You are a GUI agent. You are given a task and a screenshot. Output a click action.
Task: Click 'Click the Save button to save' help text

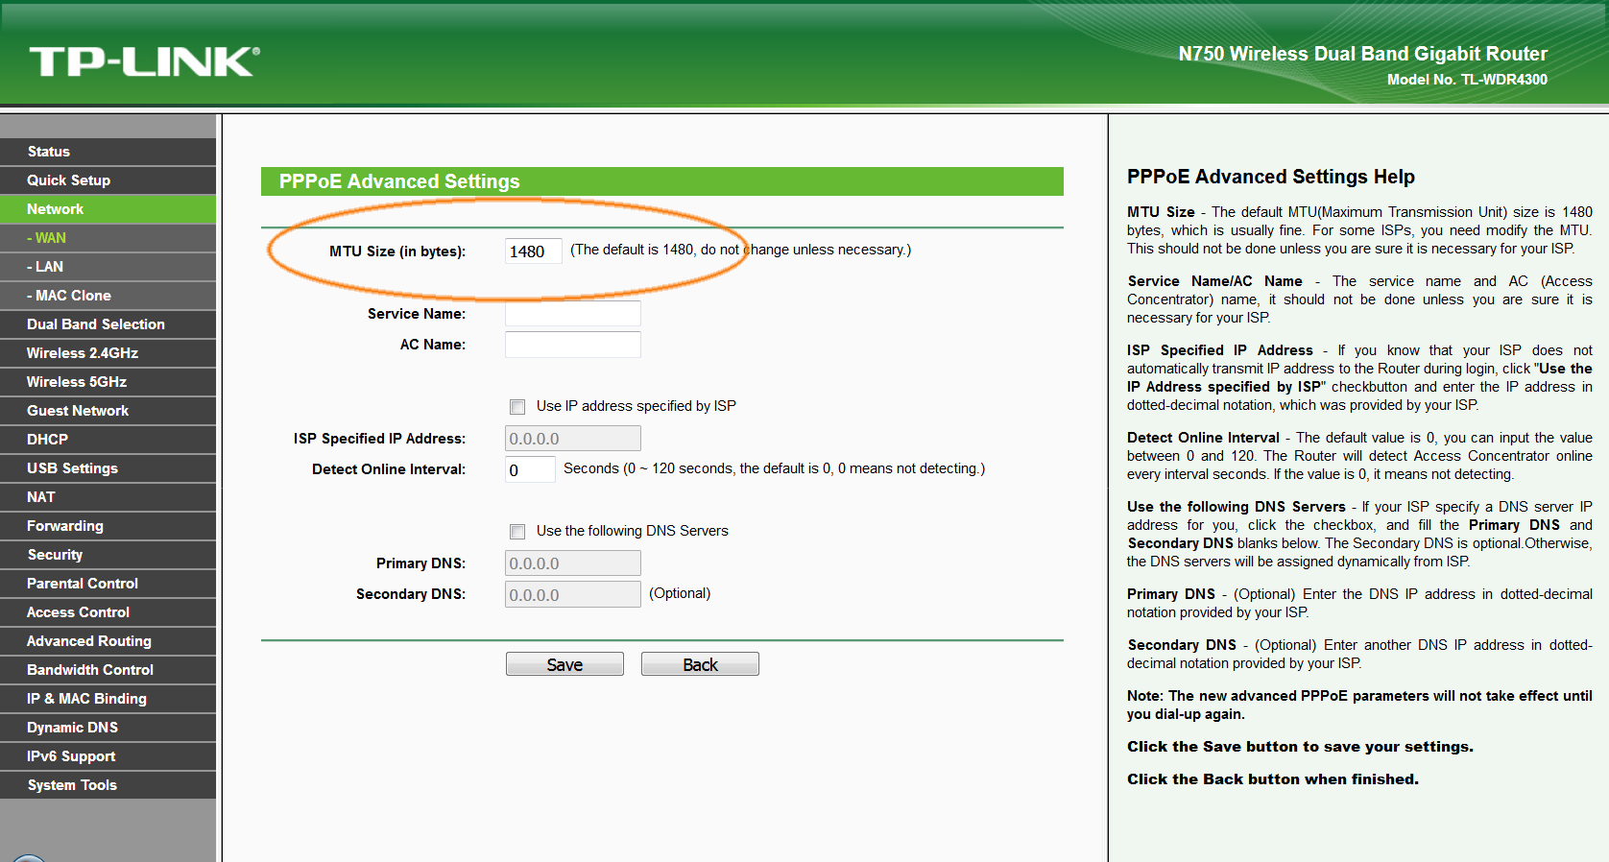tap(1300, 747)
